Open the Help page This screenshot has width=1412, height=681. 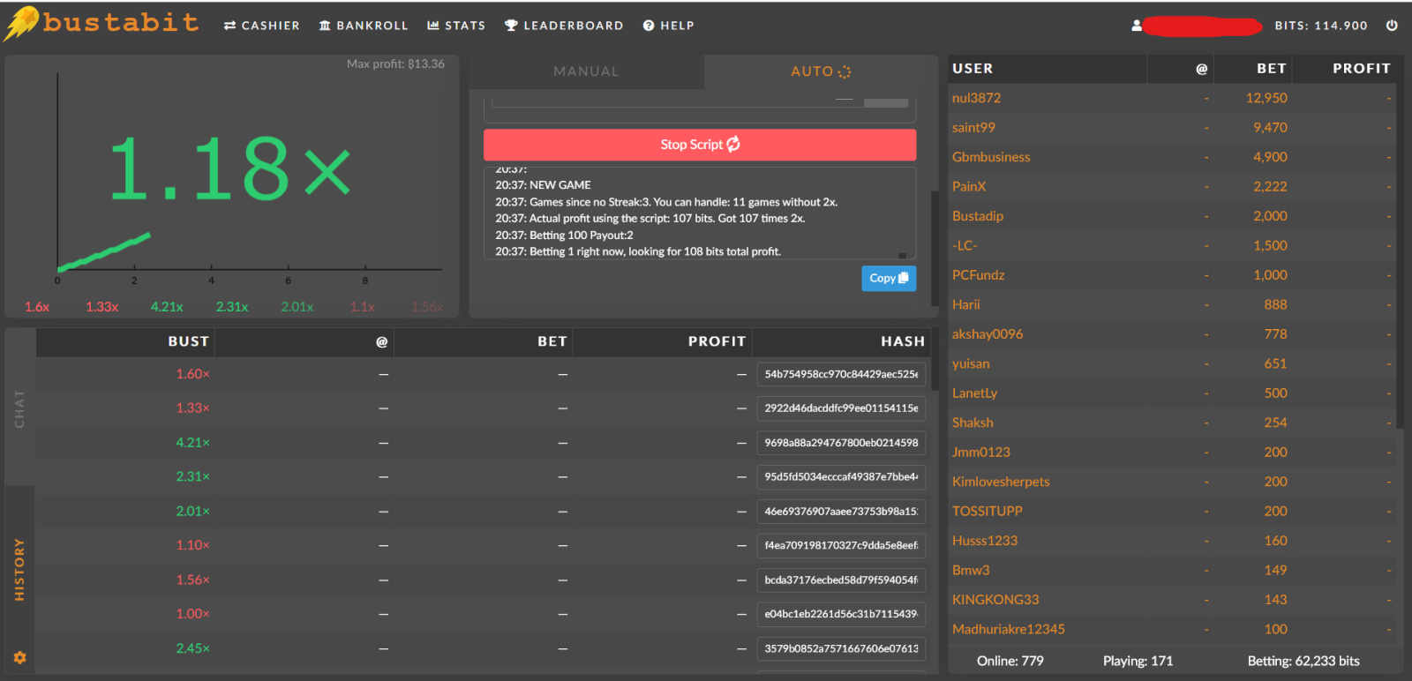click(668, 26)
